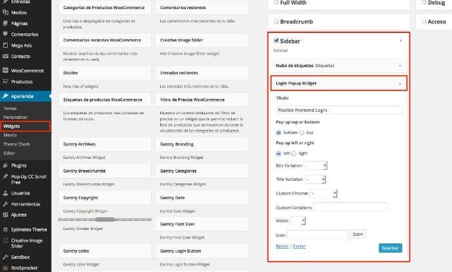
Task: Click the Guardar button
Action: point(390,248)
